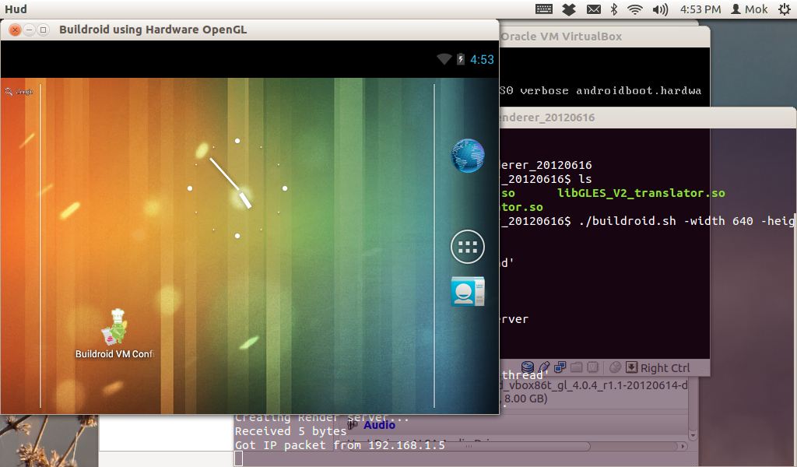This screenshot has width=797, height=467.
Task: Click the vertical scrollbar down arrow in VirtualBox Manager
Action: (x=692, y=436)
